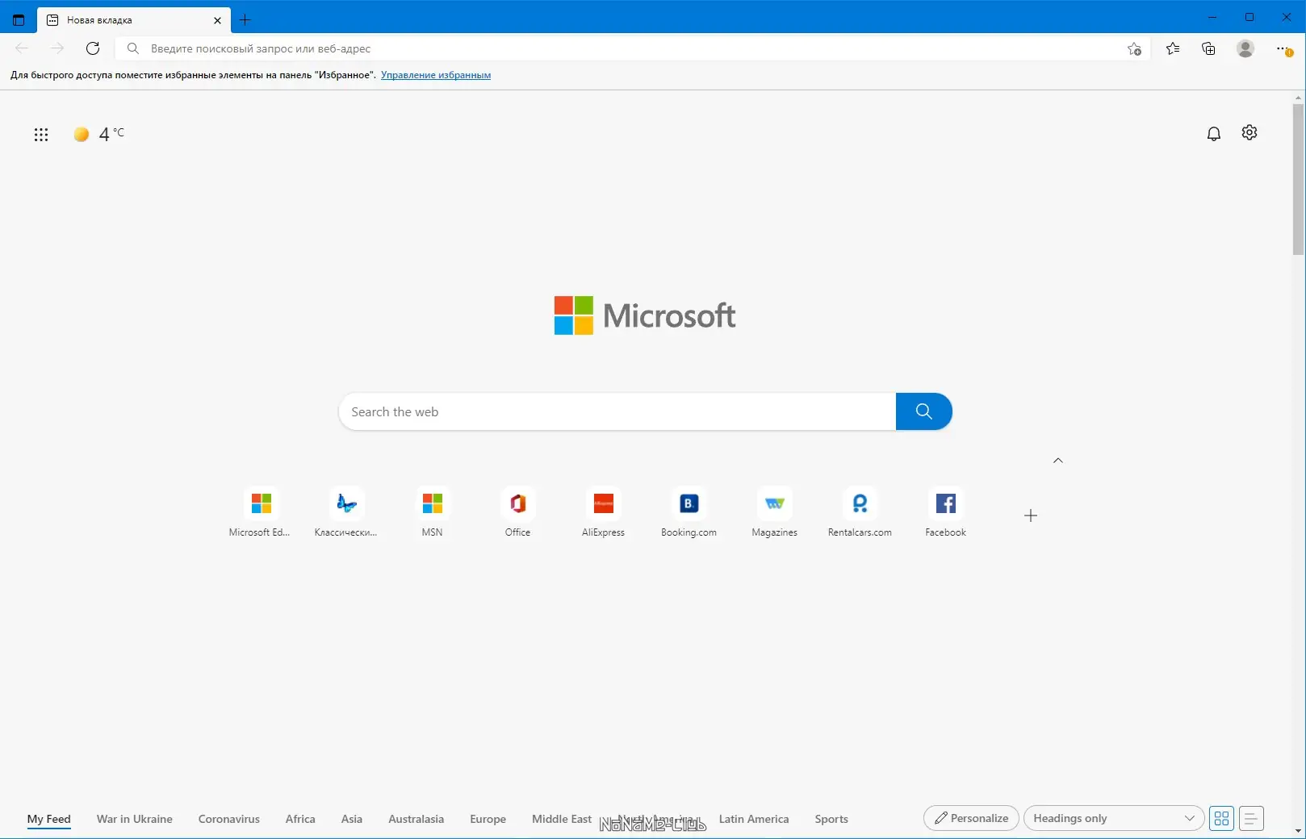Switch to the Africa feed tab
This screenshot has height=839, width=1306.
point(300,819)
